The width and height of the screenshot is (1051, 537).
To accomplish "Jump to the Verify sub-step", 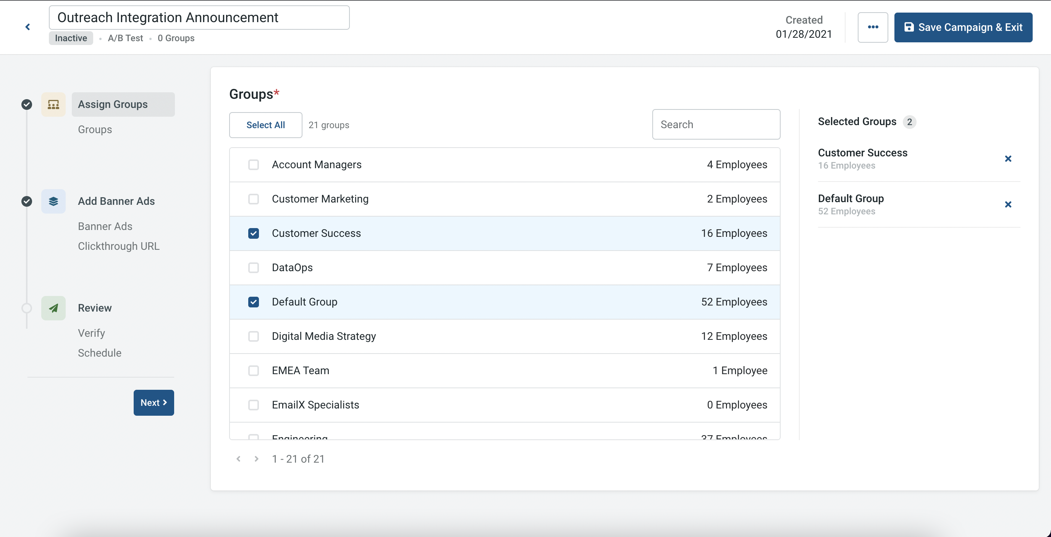I will [91, 333].
